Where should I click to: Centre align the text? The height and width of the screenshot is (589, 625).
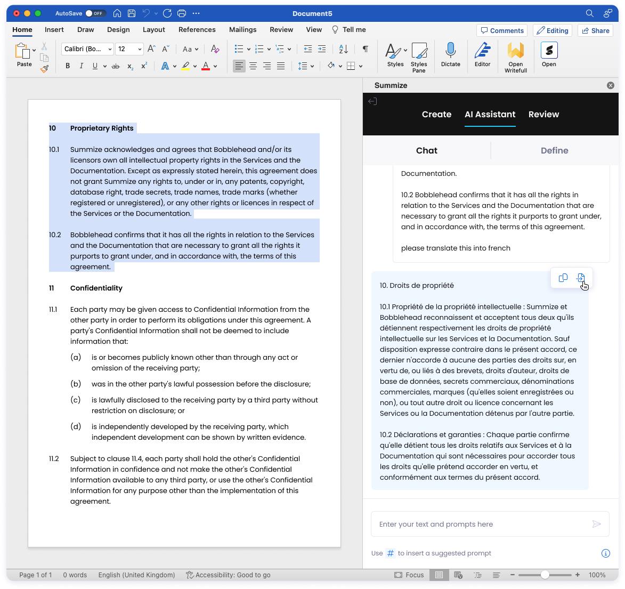(x=253, y=66)
